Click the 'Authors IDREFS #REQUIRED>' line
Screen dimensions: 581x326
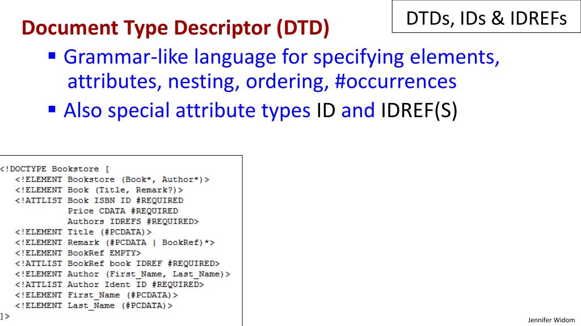[133, 221]
